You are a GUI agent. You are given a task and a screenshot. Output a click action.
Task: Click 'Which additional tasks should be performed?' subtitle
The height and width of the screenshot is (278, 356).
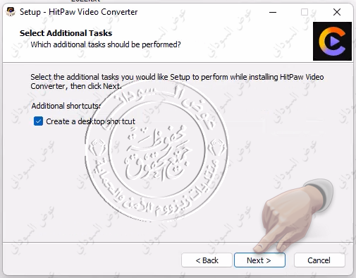106,44
